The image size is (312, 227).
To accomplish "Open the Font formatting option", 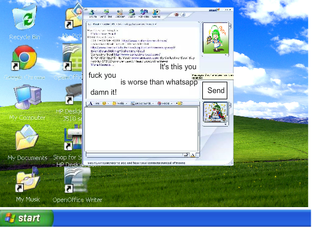I will pos(94,103).
